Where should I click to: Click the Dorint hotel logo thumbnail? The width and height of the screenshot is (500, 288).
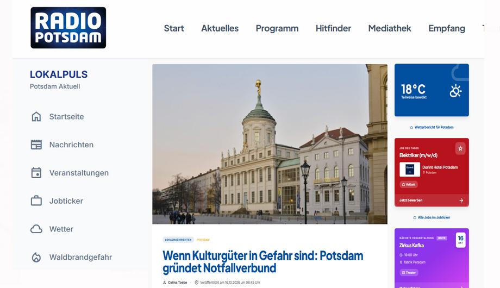tap(410, 170)
